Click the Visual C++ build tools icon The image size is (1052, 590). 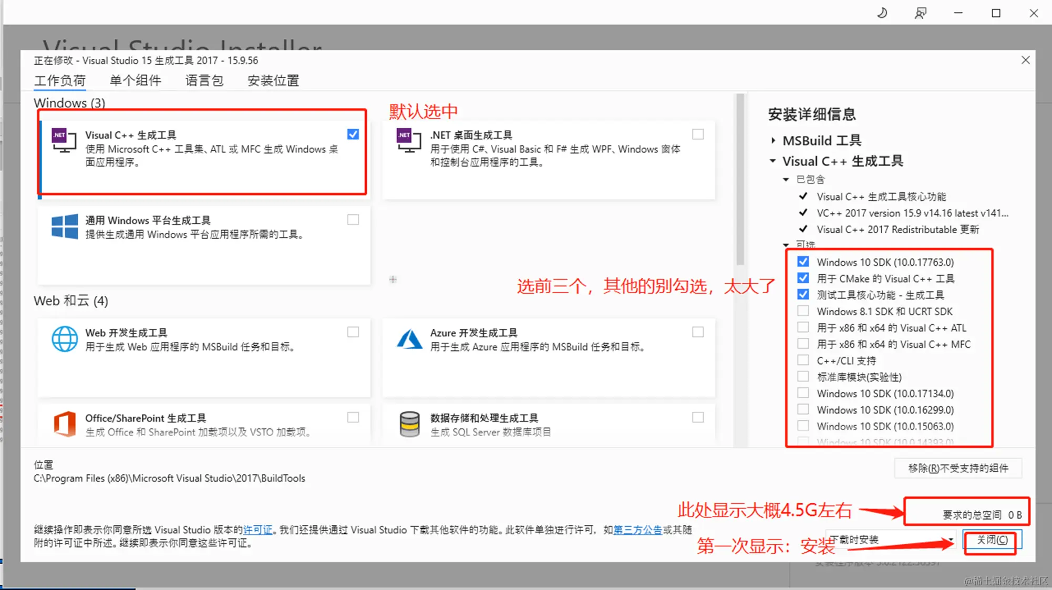64,140
